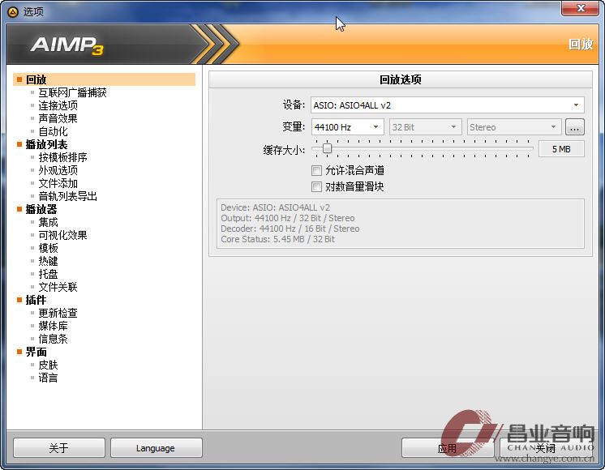Click the Output: 44100 Hz info line
This screenshot has width=605, height=470.
point(287,218)
